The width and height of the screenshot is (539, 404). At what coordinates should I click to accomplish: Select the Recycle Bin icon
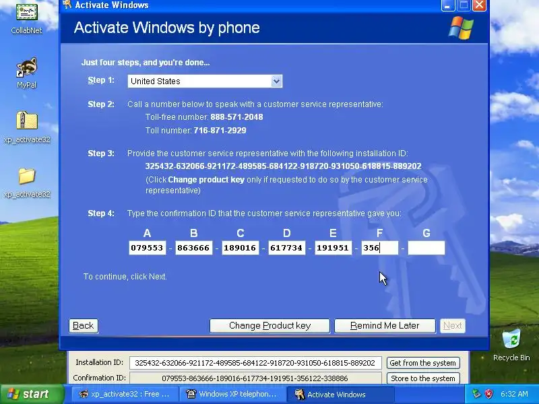(x=511, y=345)
